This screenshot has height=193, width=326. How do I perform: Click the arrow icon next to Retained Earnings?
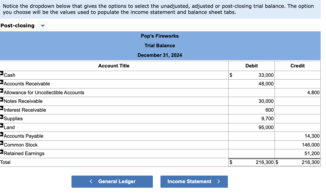pos(1,152)
